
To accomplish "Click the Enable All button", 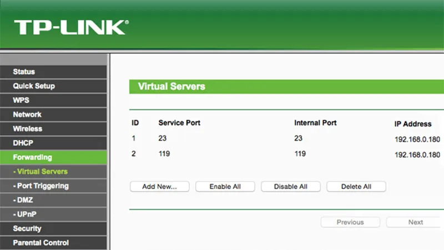I will 225,187.
